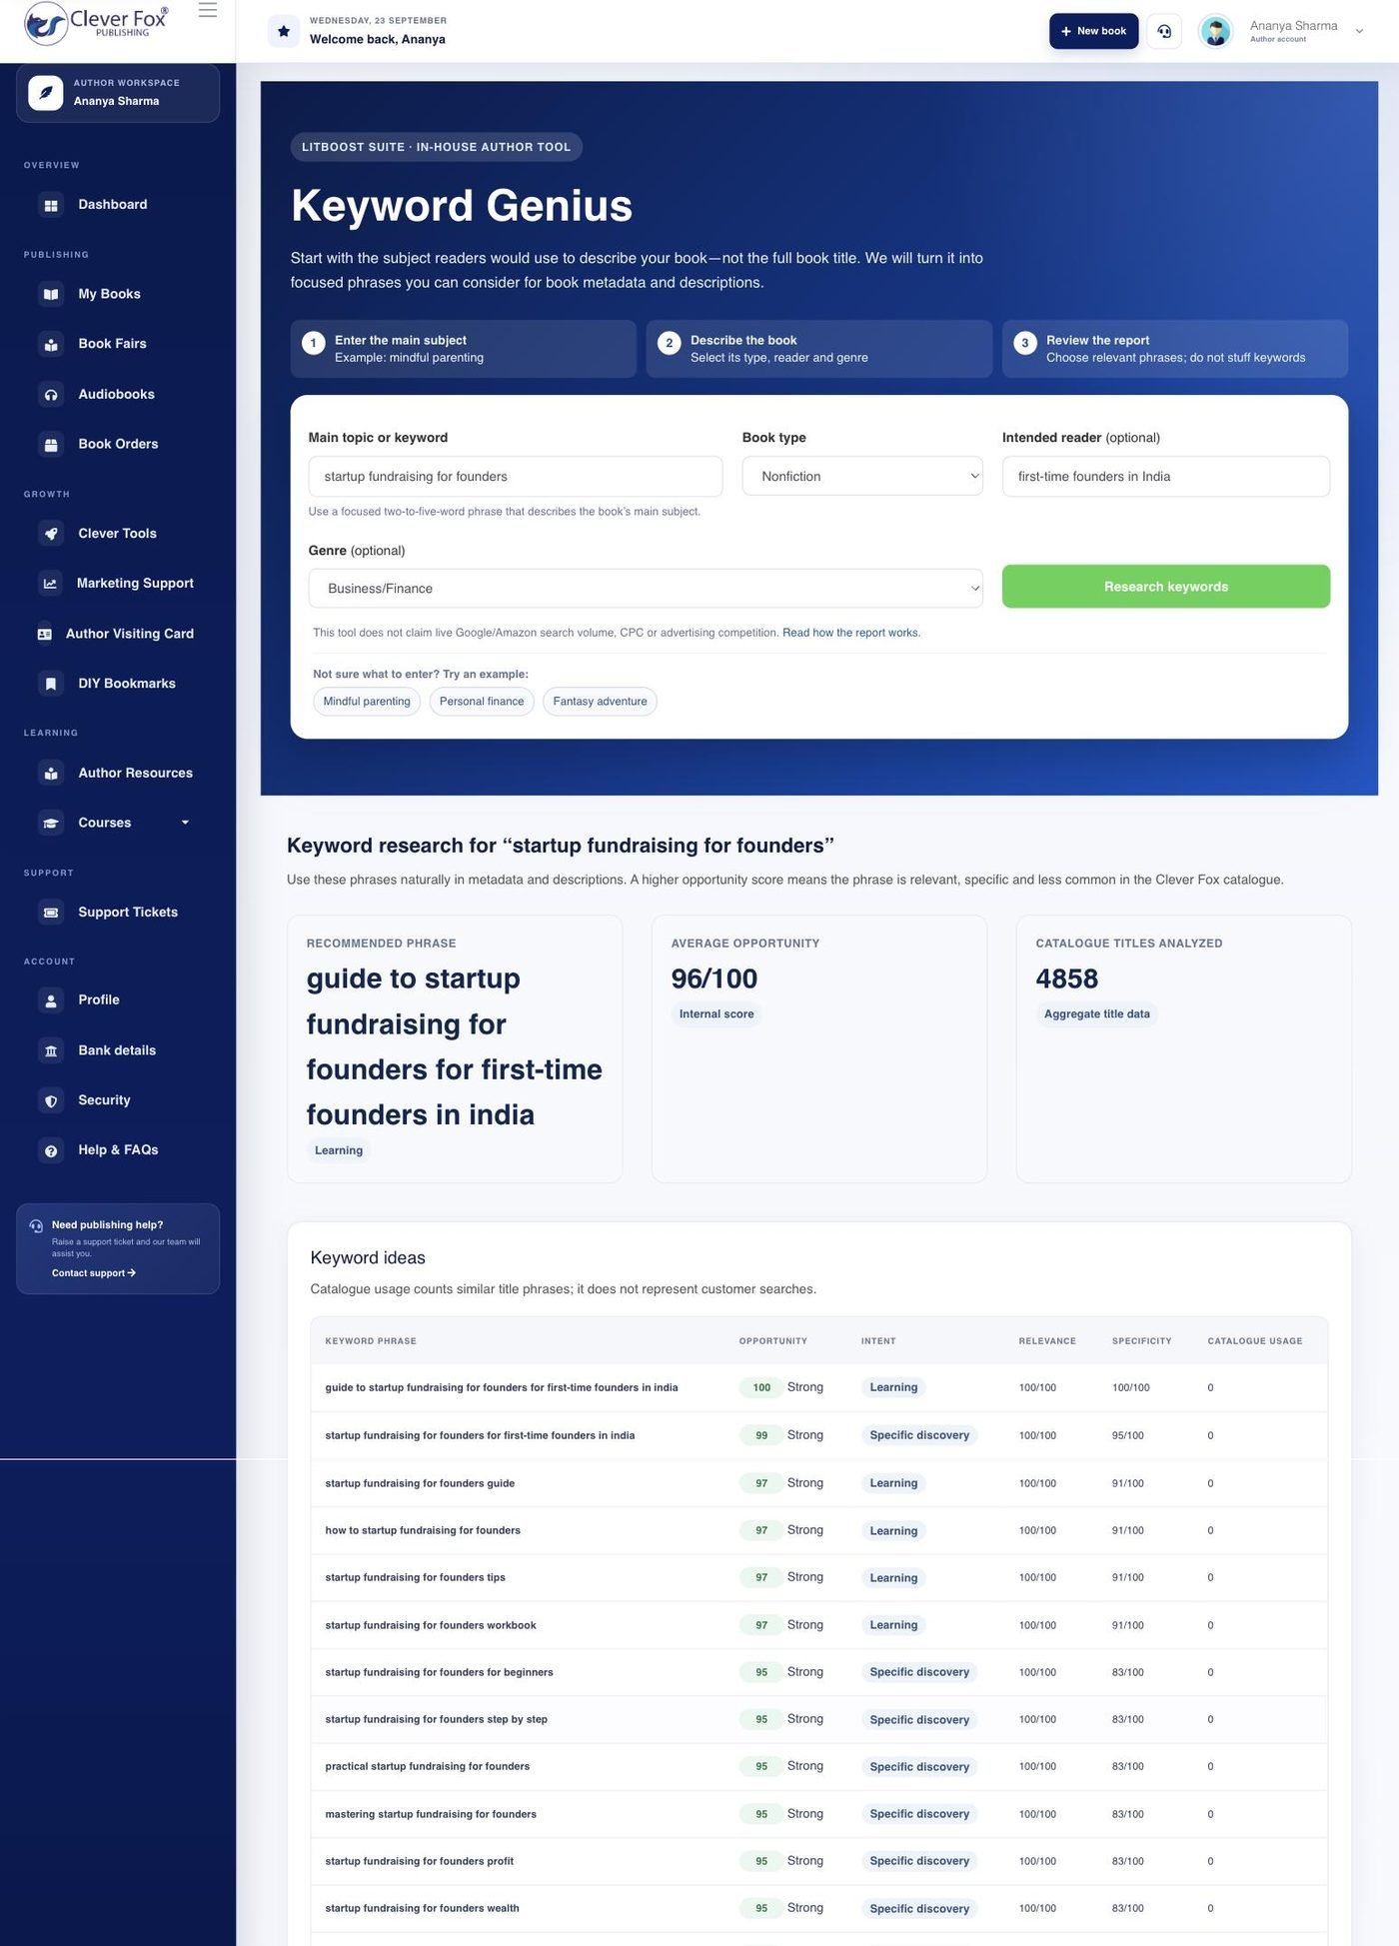This screenshot has width=1399, height=1946.
Task: Click the DIY Bookmarks icon
Action: pyautogui.click(x=51, y=684)
